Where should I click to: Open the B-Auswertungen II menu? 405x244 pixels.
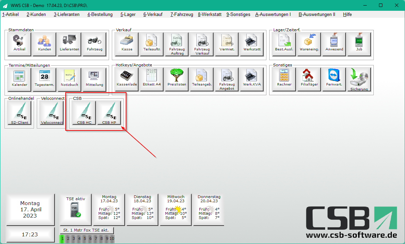point(317,15)
